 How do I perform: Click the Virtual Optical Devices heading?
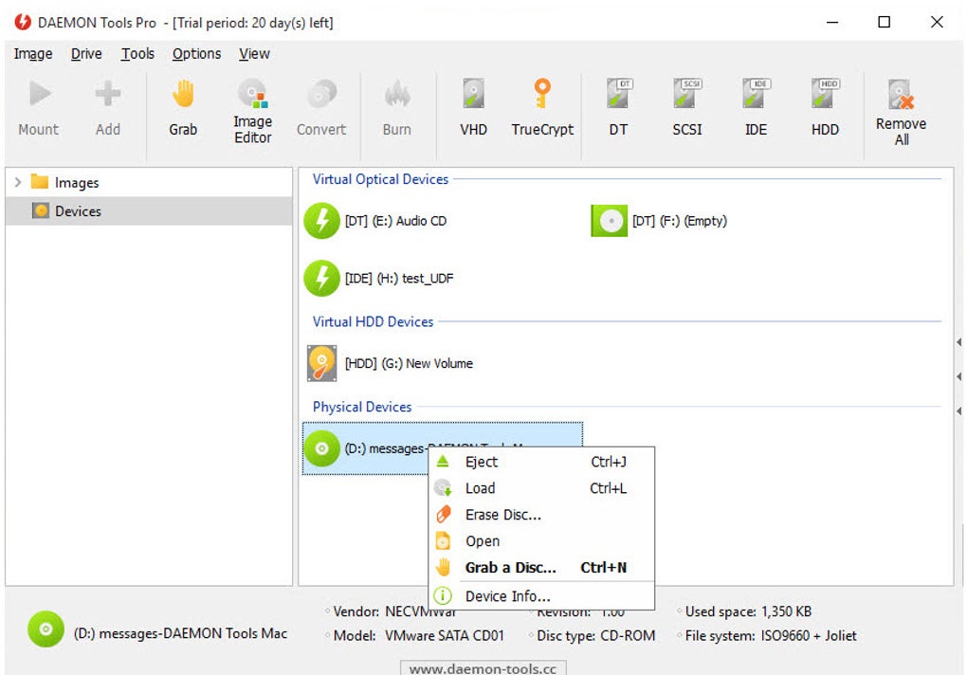[380, 179]
